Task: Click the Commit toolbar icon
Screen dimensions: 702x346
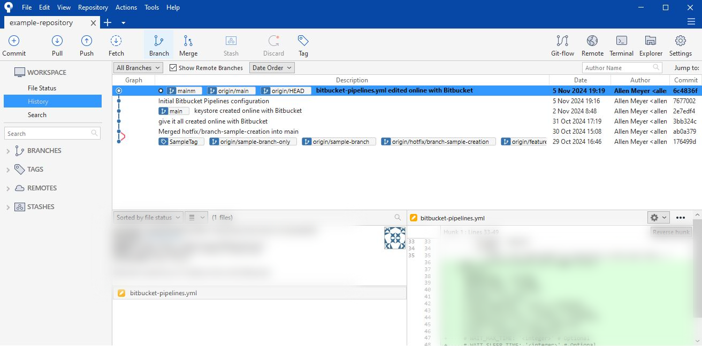Action: (14, 45)
